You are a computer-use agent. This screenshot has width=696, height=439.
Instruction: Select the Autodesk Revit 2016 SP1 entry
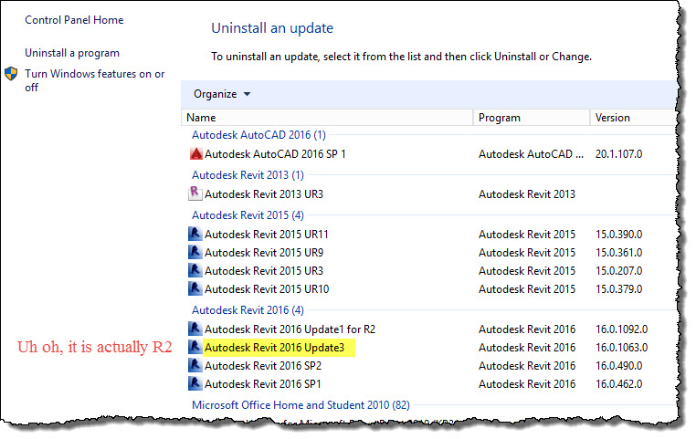tap(263, 383)
